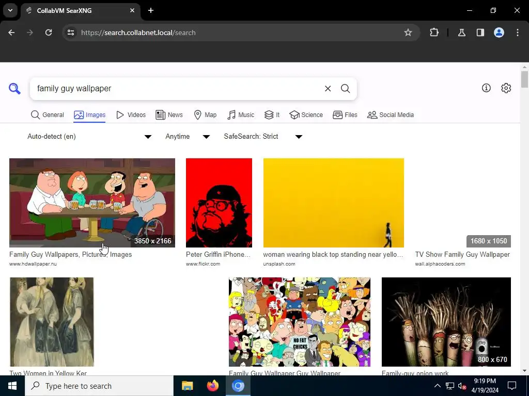Close the CollabVM SearXNG tab
The height and width of the screenshot is (396, 529).
click(x=132, y=10)
